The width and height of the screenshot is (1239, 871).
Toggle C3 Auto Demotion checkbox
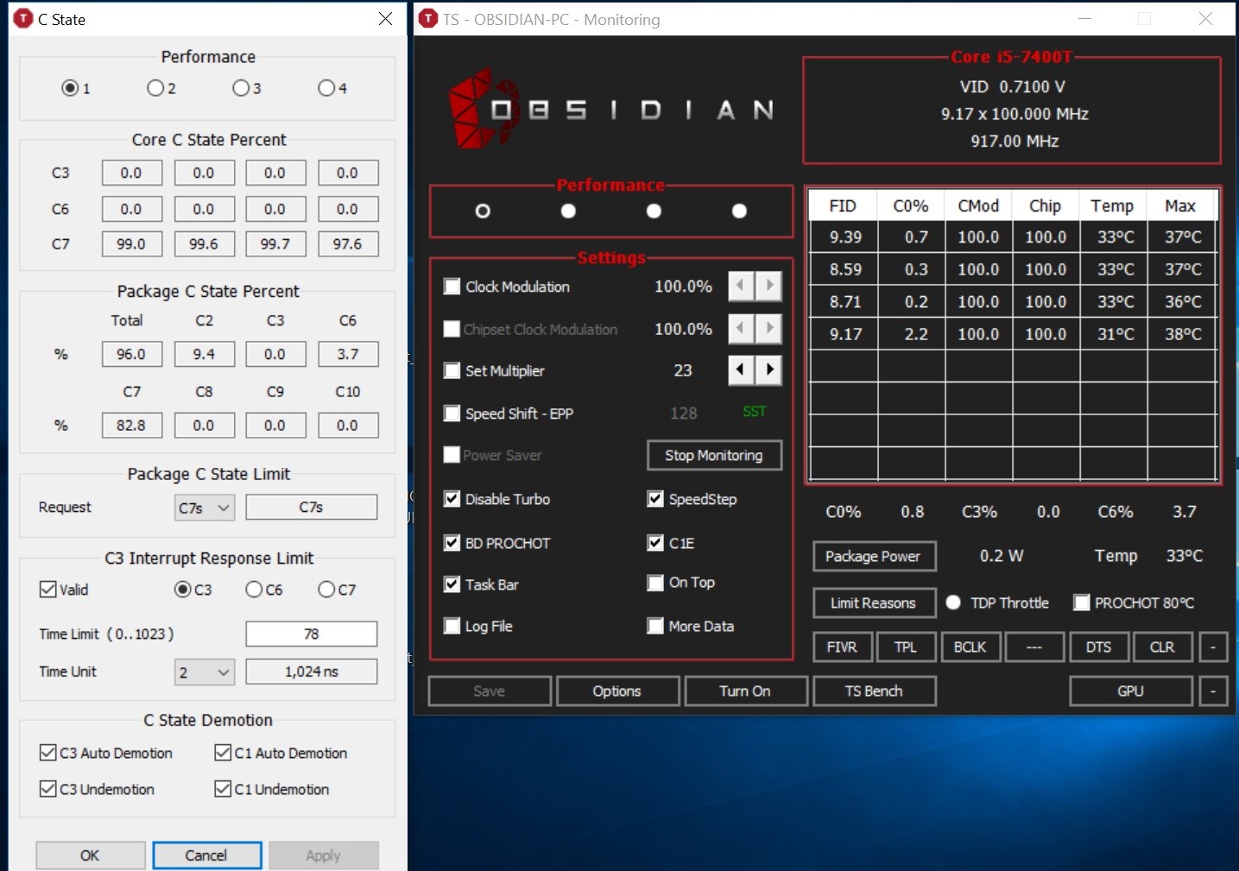tap(48, 753)
